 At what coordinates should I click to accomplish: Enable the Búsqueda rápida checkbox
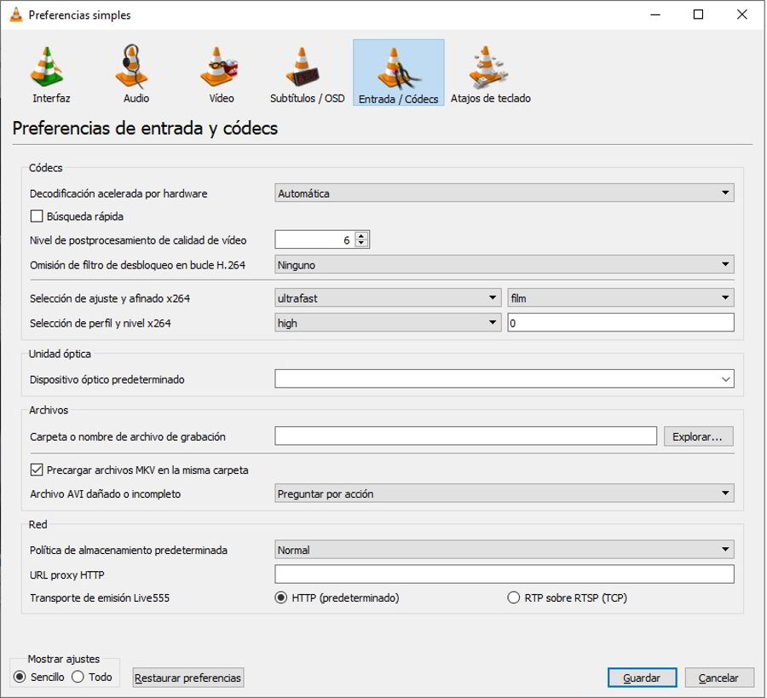coord(37,216)
